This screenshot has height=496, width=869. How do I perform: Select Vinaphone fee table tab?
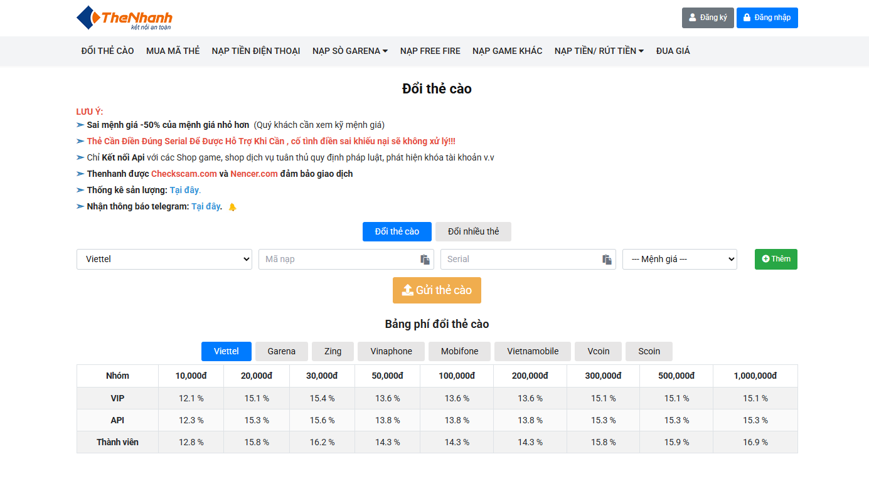pyautogui.click(x=392, y=351)
